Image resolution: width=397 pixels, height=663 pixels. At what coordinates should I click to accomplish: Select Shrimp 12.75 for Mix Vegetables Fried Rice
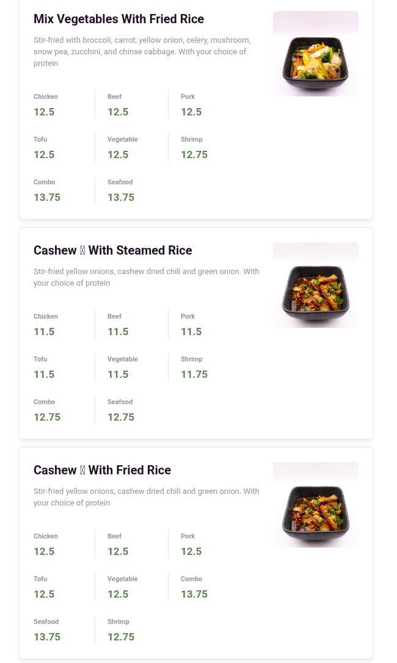[194, 148]
